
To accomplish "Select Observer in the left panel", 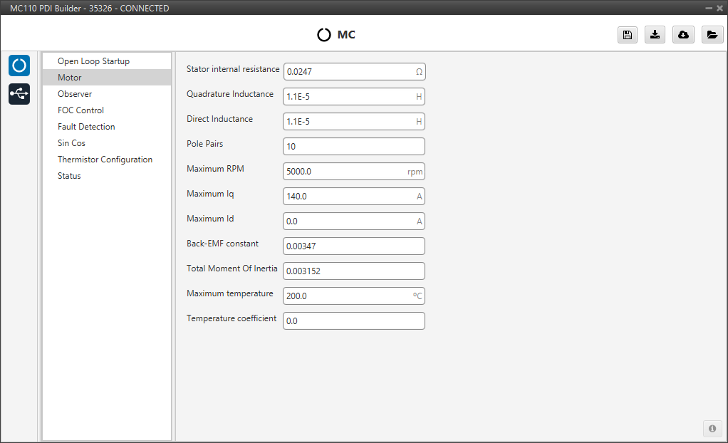I will [x=75, y=94].
